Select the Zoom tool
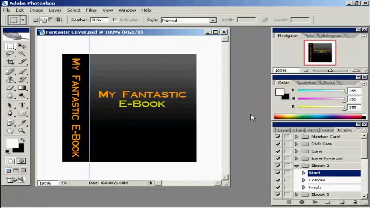This screenshot has width=370, height=208. point(22,131)
